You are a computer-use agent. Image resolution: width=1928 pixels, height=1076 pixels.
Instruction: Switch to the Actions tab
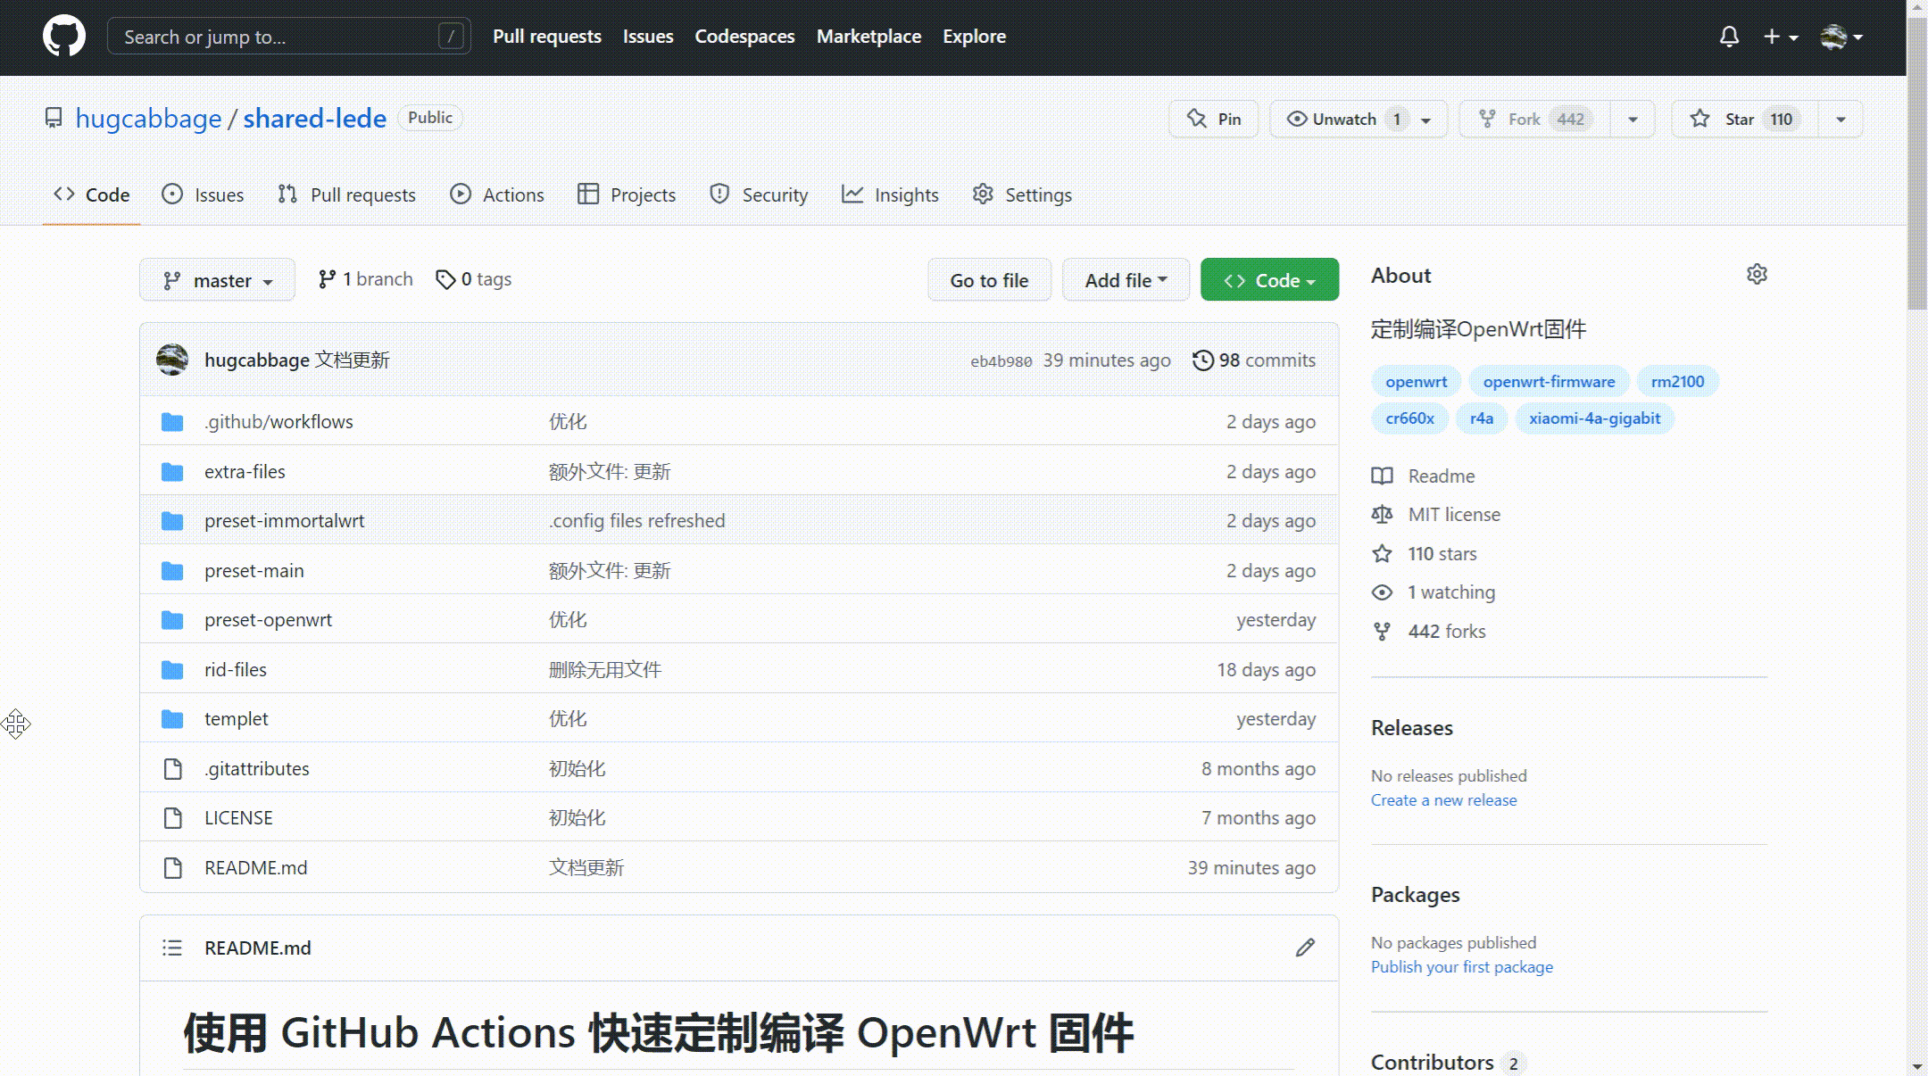pyautogui.click(x=497, y=195)
